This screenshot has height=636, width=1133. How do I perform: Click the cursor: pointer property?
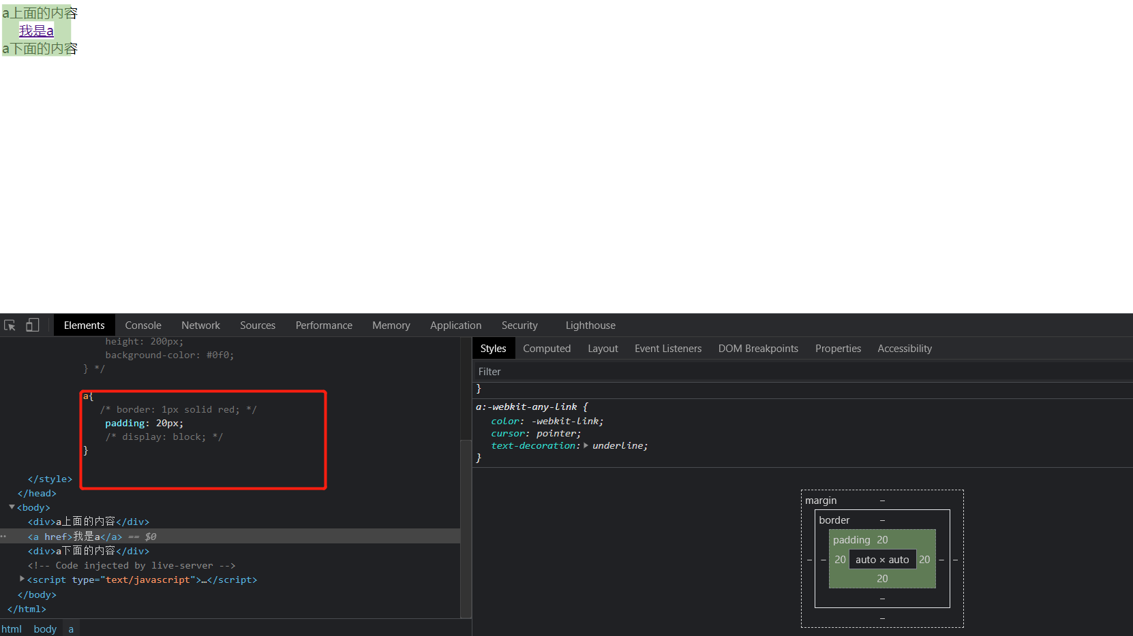(536, 433)
